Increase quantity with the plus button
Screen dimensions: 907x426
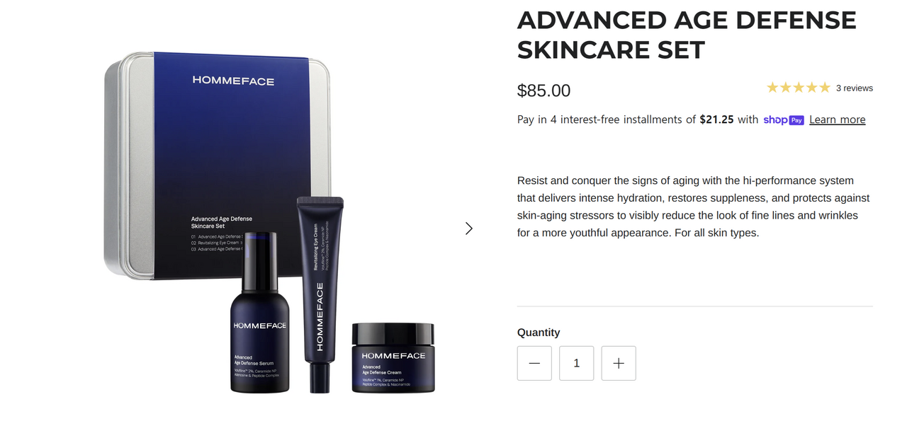pos(619,363)
